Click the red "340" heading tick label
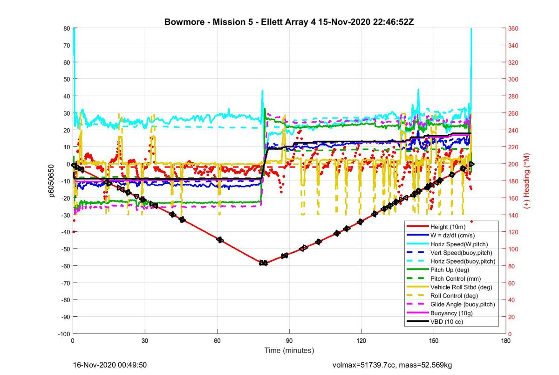 (x=514, y=45)
